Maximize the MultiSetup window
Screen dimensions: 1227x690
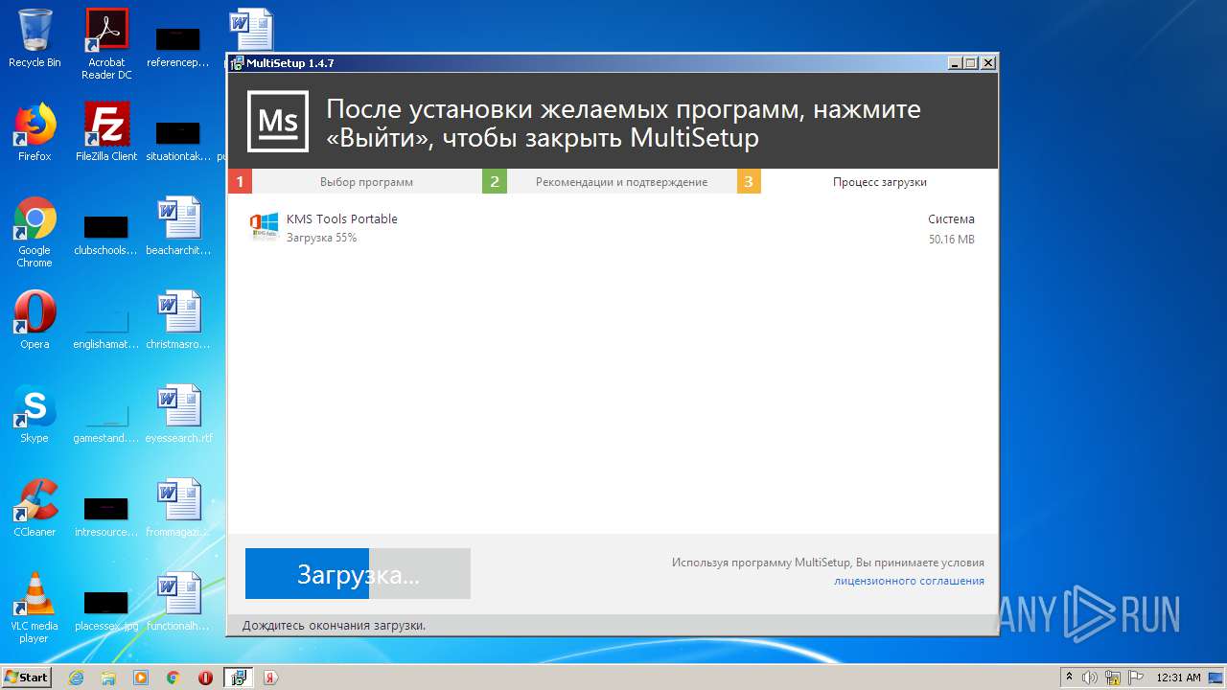[x=971, y=63]
